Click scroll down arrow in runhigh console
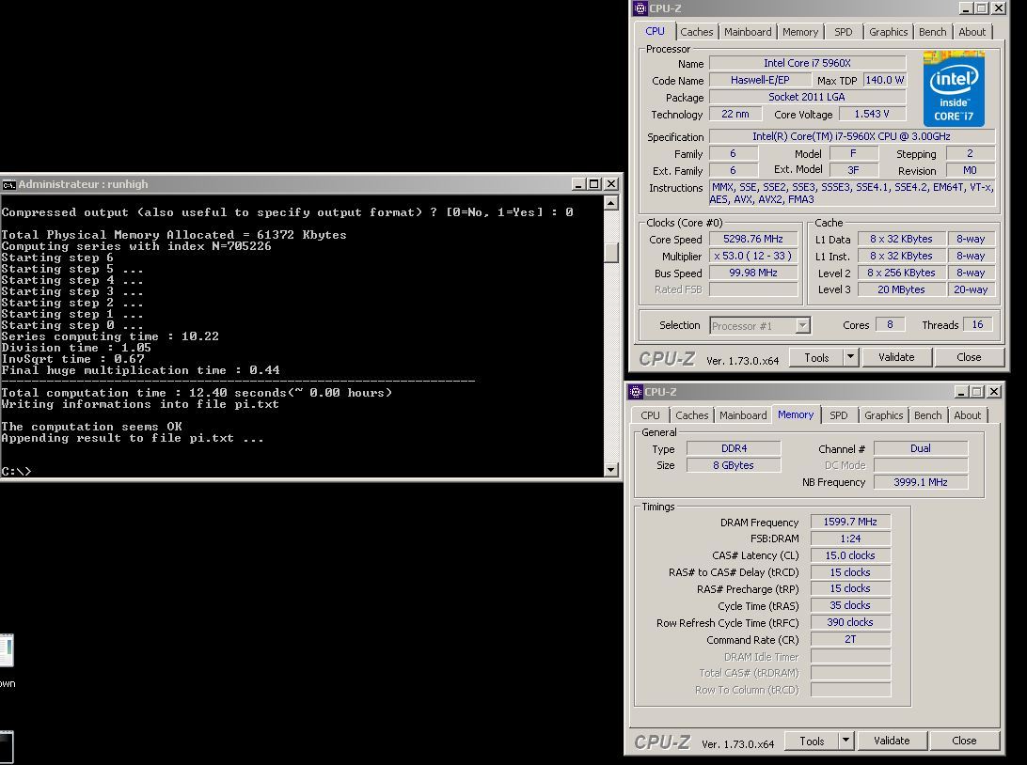 611,469
